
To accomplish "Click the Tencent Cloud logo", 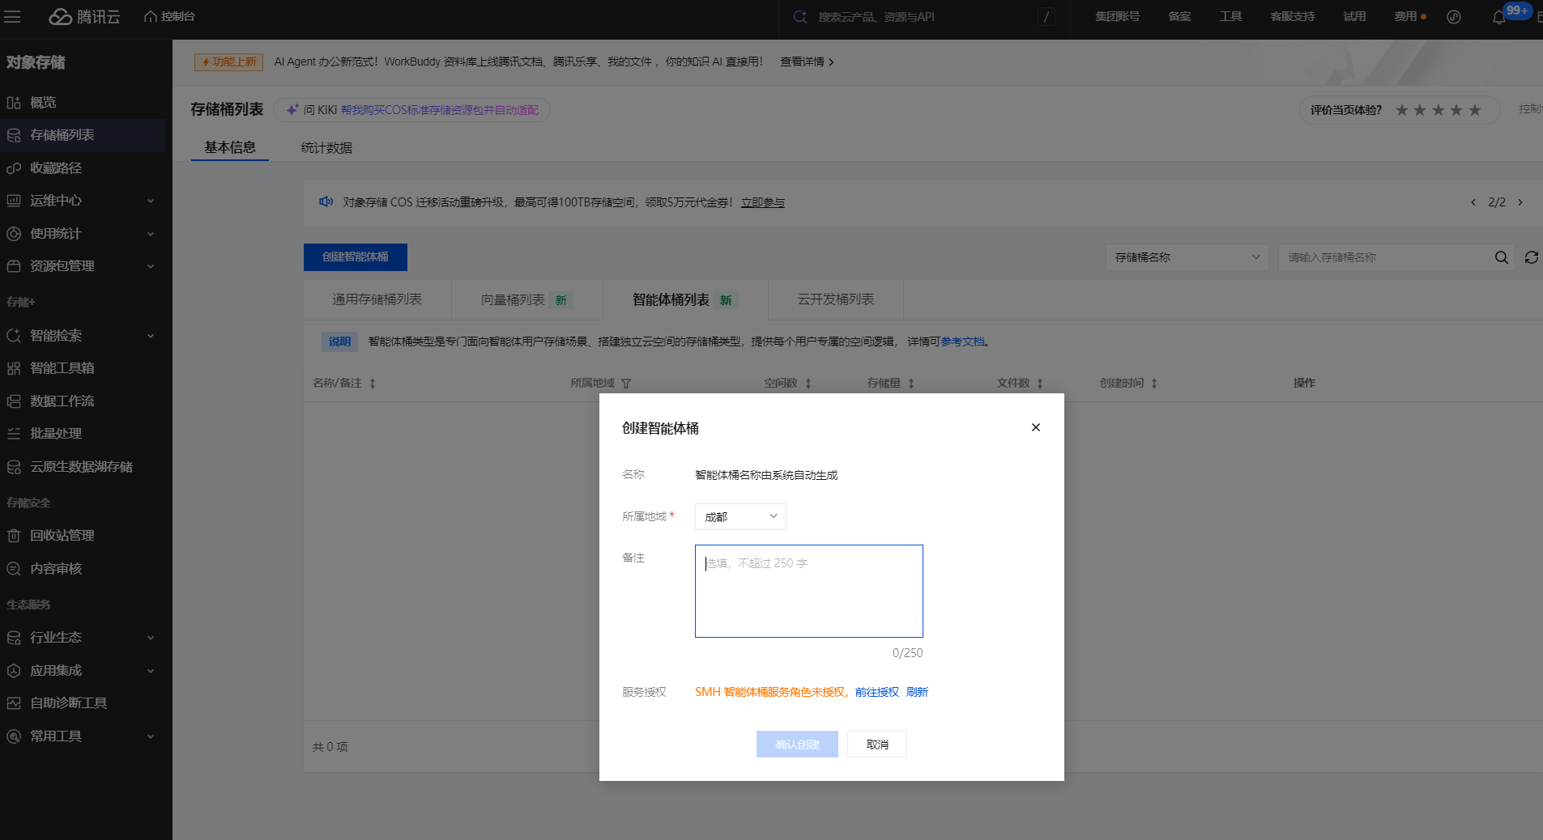I will [x=84, y=16].
